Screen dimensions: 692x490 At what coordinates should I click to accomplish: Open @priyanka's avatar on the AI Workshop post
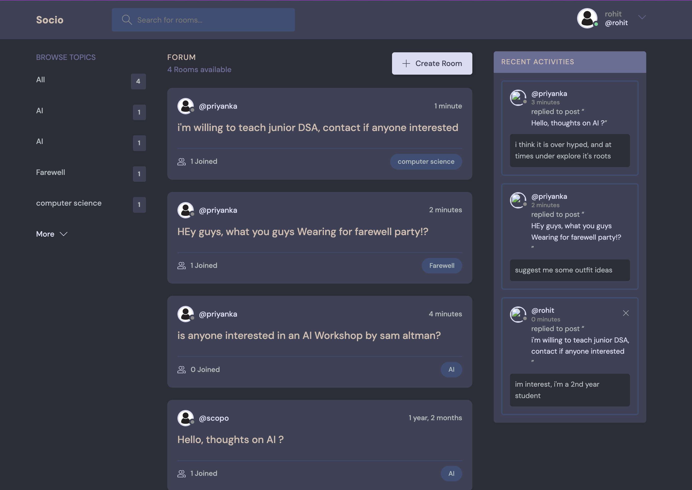pyautogui.click(x=186, y=314)
